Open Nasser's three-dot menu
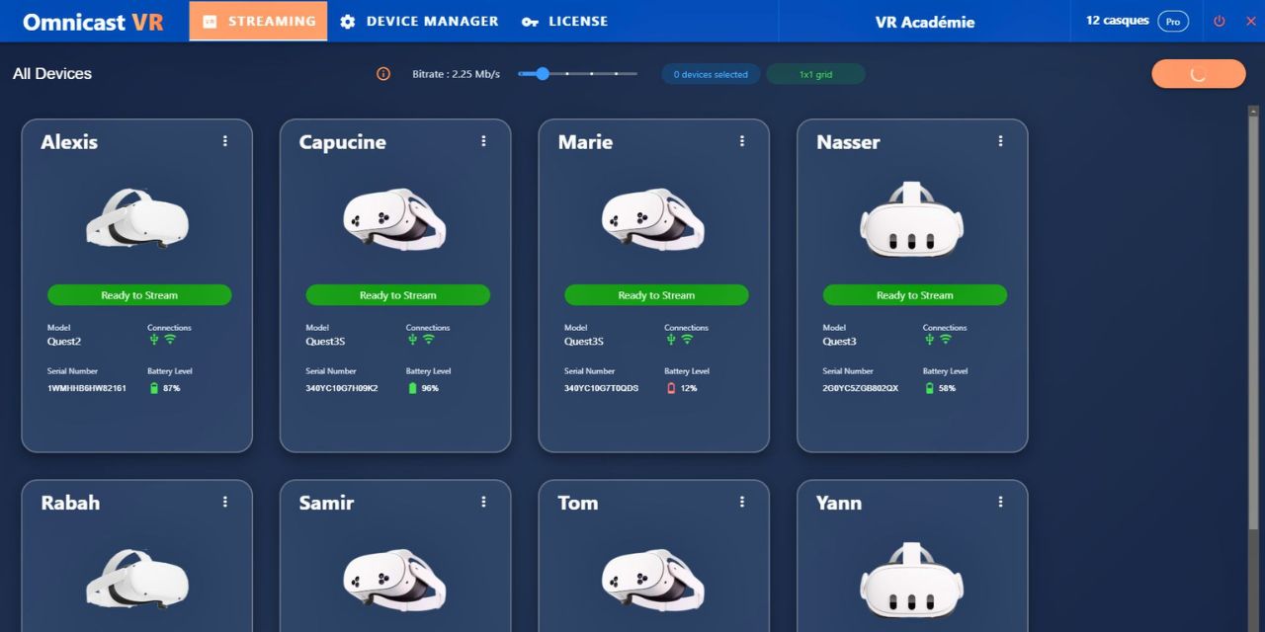 tap(1000, 140)
